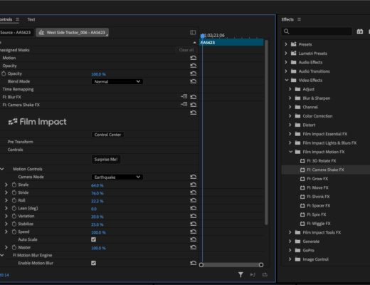Click the right zoom handle of timeline scrollbar

[x=261, y=265]
